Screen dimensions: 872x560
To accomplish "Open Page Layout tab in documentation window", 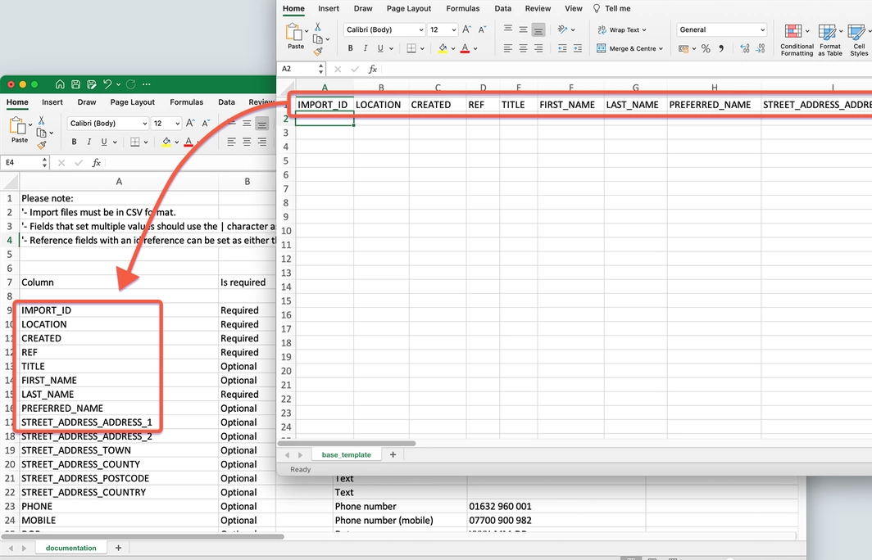I will click(133, 102).
